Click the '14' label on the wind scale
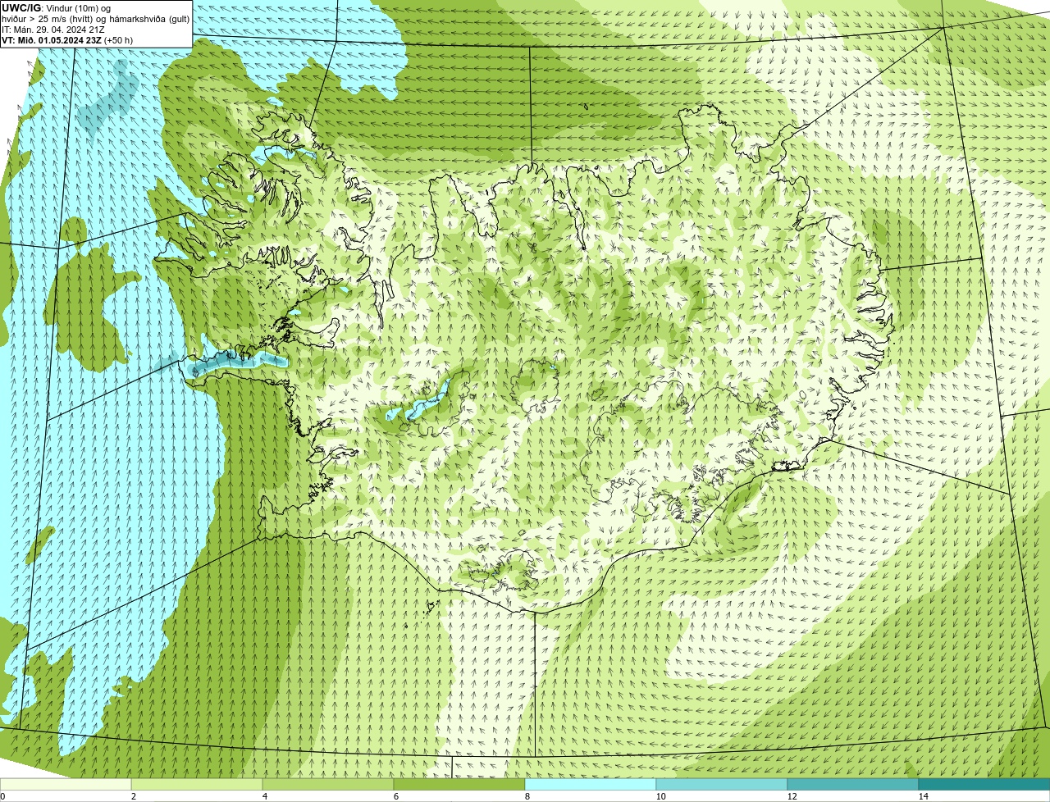Screen dimensions: 1050x802 923,796
